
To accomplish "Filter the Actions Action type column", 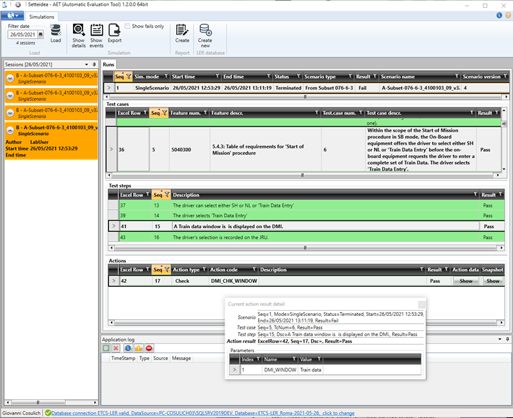I will click(x=204, y=269).
